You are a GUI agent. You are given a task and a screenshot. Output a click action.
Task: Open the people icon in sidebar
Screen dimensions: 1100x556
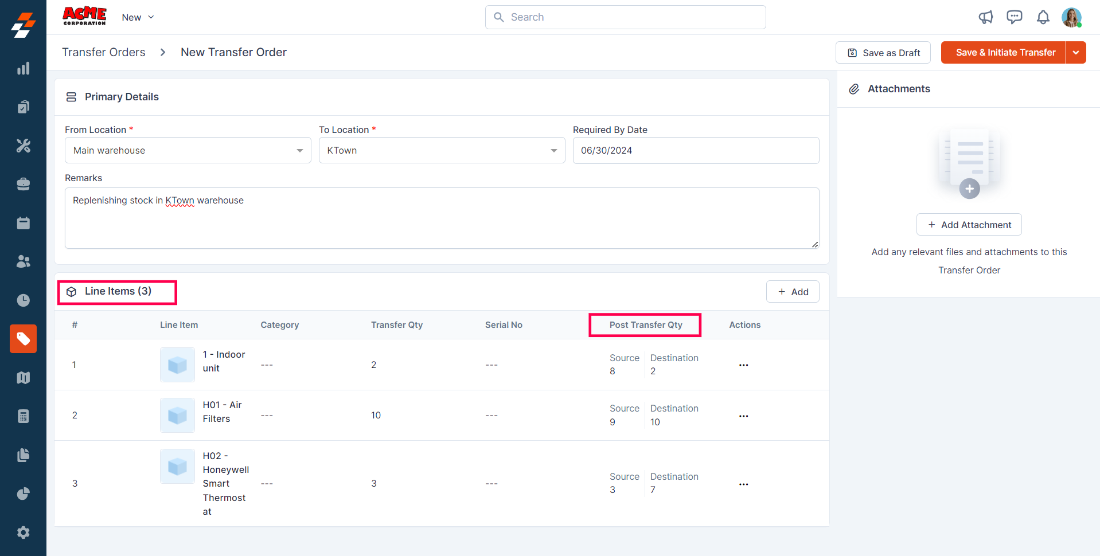(x=23, y=261)
